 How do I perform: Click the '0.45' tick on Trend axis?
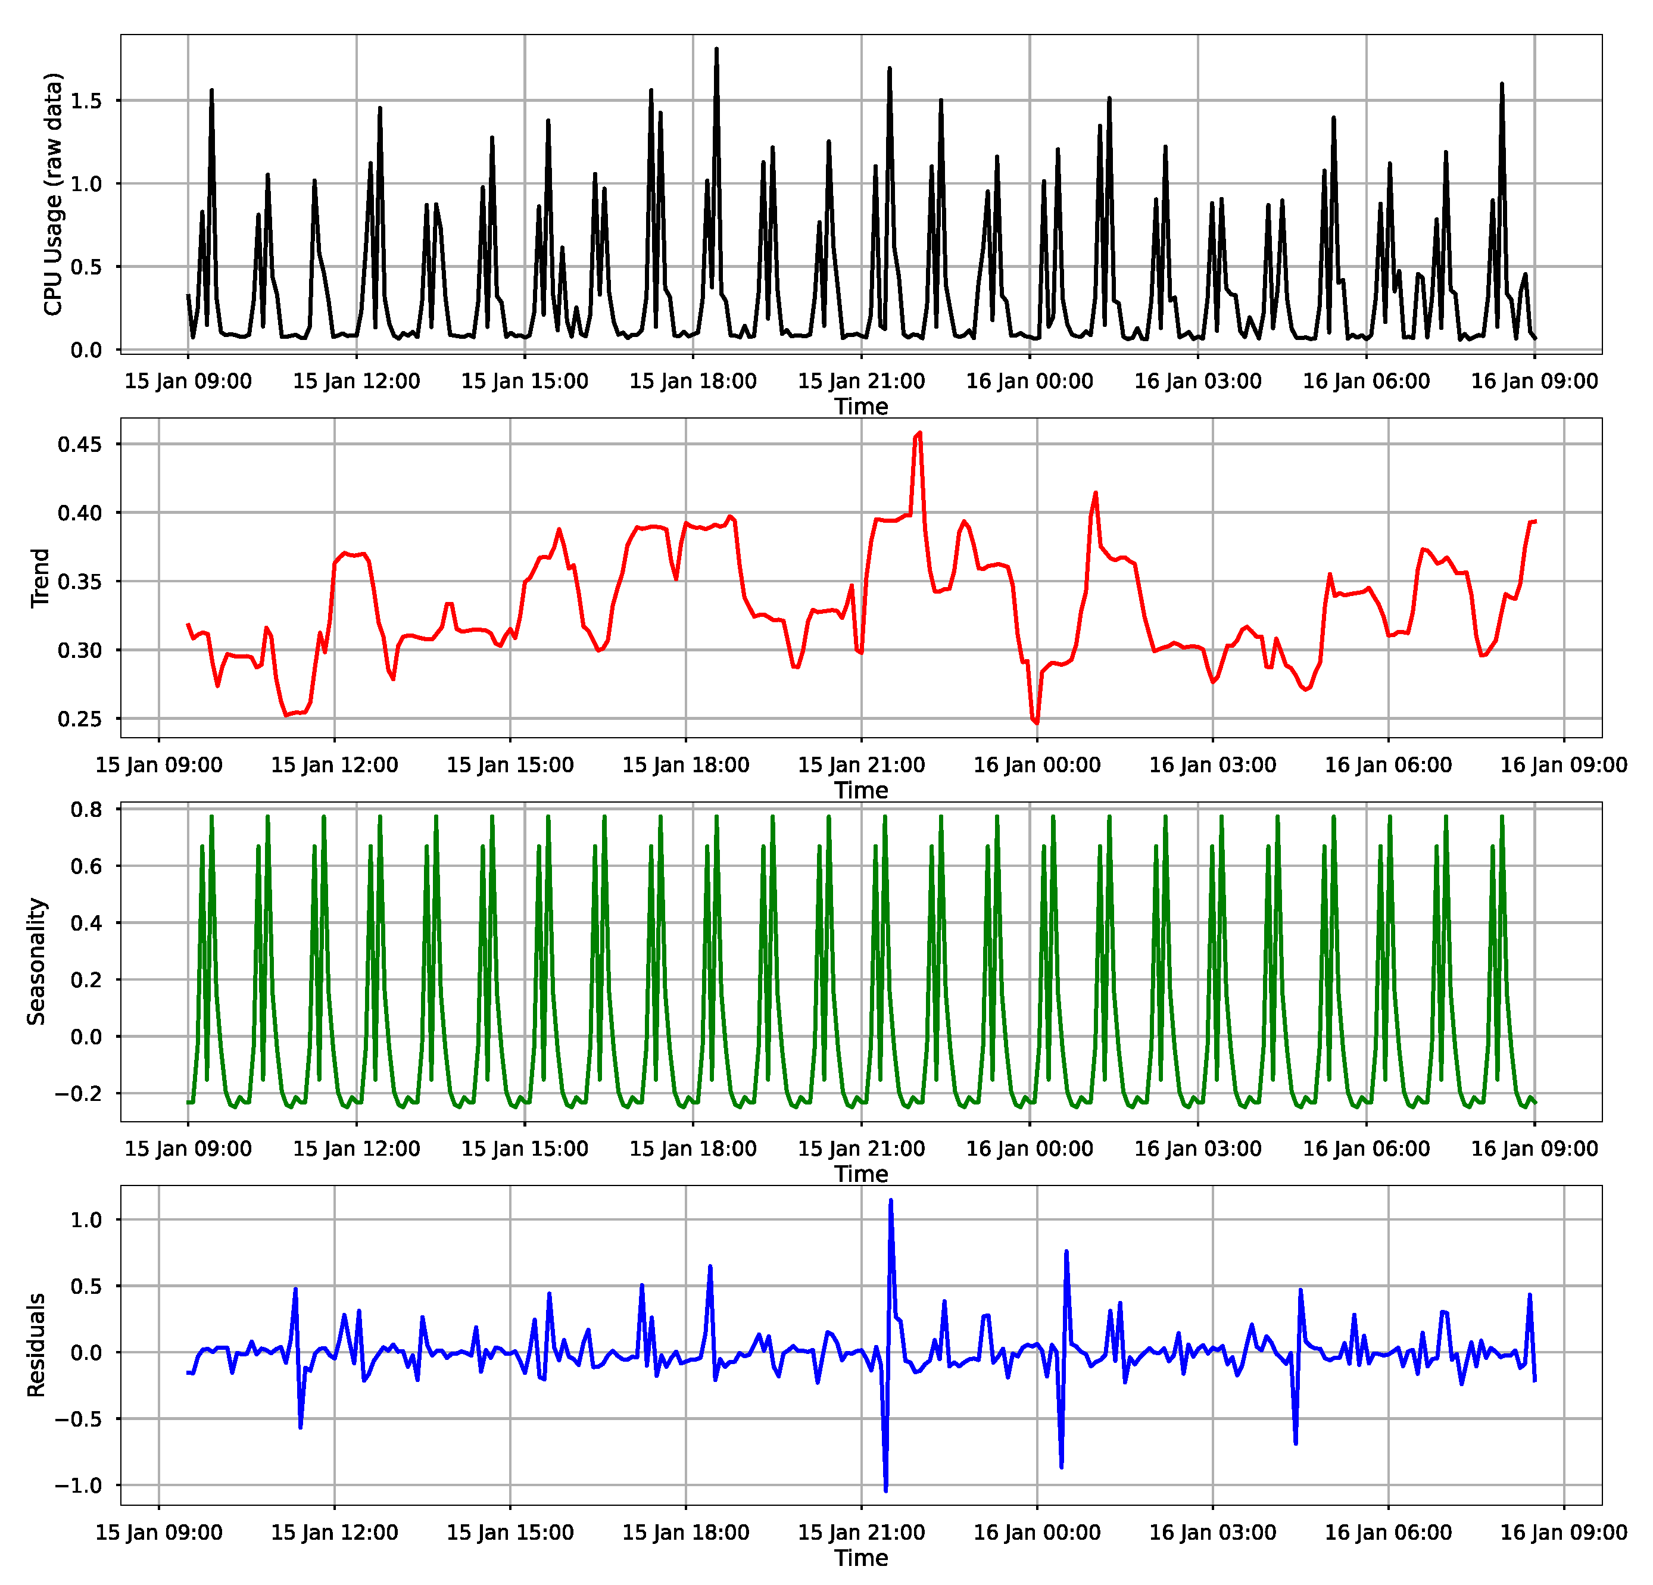click(x=79, y=444)
